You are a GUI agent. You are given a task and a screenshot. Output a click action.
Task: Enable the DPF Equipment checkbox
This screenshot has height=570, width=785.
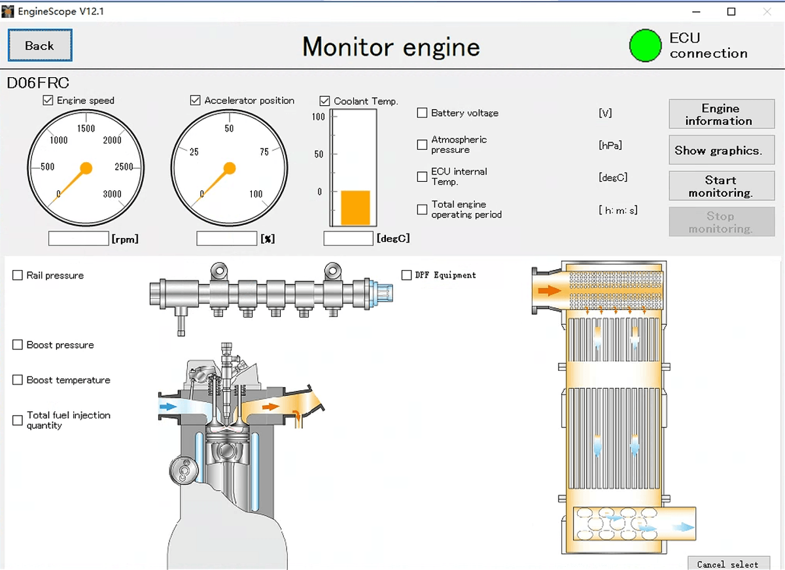[x=406, y=275]
